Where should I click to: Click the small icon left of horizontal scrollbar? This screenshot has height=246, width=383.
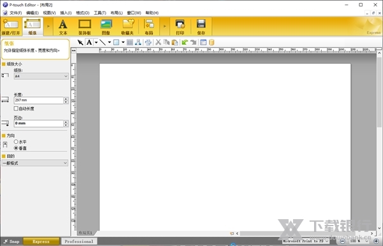click(x=232, y=233)
